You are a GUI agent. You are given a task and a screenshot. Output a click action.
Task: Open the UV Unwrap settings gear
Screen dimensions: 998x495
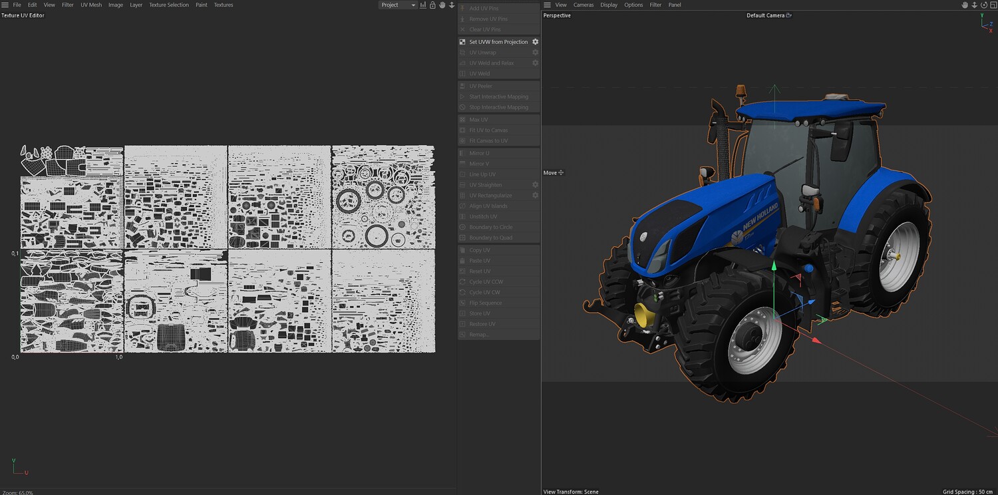click(535, 53)
